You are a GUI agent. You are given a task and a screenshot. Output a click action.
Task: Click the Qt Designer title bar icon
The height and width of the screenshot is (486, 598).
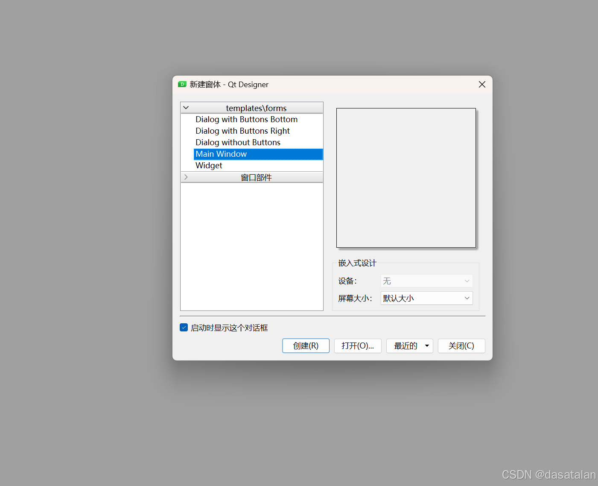[182, 85]
